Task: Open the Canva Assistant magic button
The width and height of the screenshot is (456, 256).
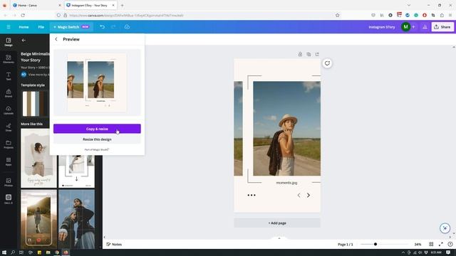Action: [445, 228]
